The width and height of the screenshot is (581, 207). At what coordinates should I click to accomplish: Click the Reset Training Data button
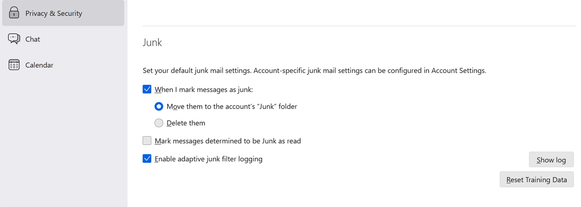537,180
